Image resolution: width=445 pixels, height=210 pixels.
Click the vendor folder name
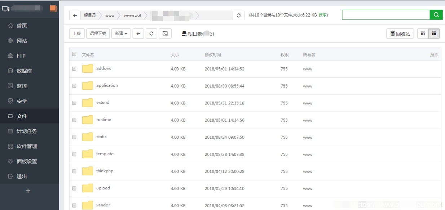[x=103, y=205]
